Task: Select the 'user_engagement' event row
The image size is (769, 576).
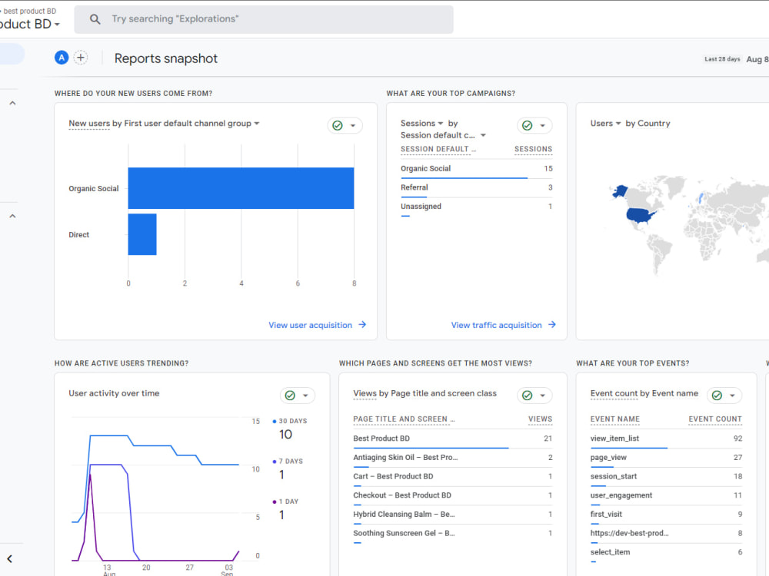Action: point(667,495)
